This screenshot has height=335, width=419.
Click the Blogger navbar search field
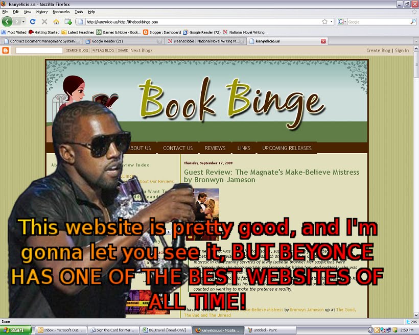pyautogui.click(x=39, y=50)
